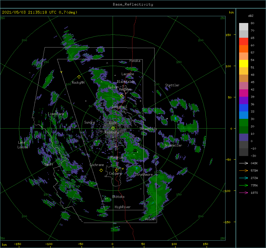This screenshot has height=248, width=266.
Task: Click the Drumheller label
Action: pyautogui.click(x=173, y=145)
